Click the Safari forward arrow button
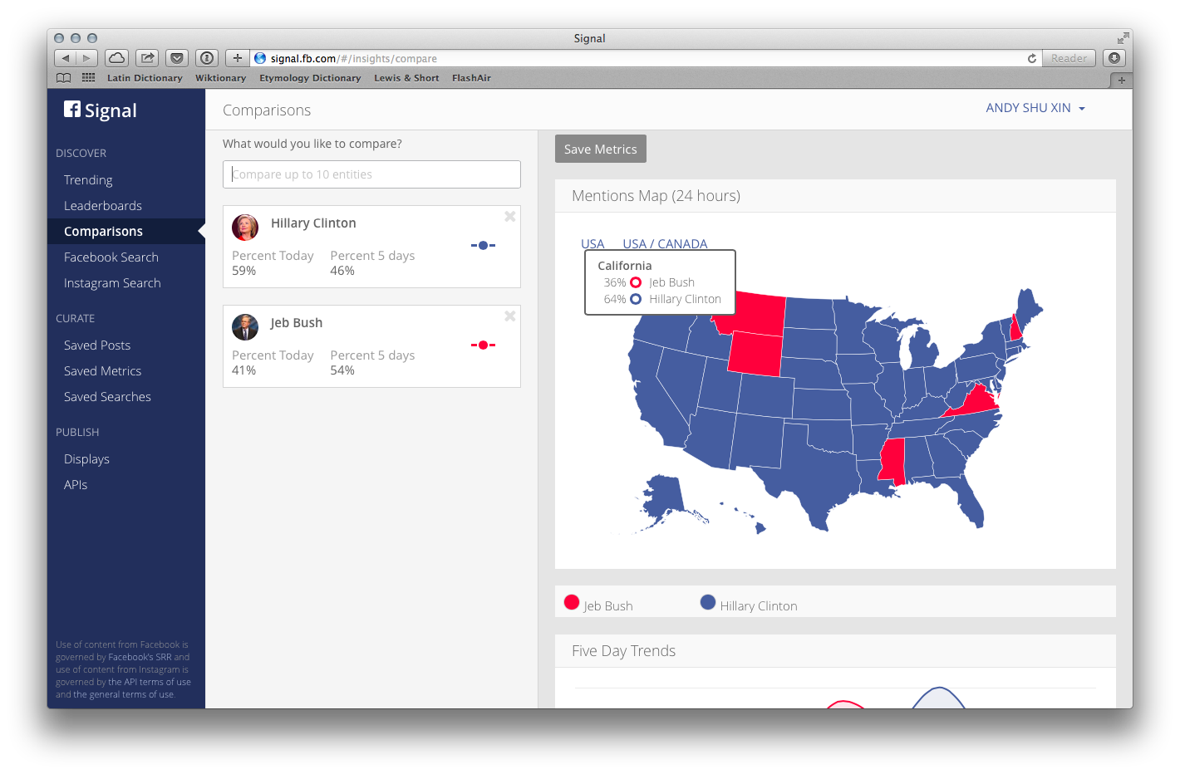Image resolution: width=1180 pixels, height=774 pixels. coord(87,58)
